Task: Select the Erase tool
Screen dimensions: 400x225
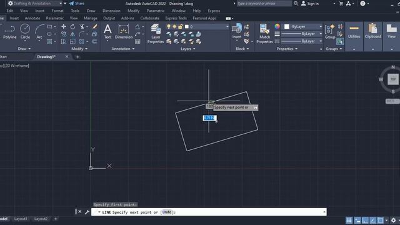Action: coord(94,26)
